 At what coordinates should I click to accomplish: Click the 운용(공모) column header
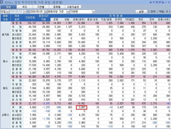(x=79, y=20)
